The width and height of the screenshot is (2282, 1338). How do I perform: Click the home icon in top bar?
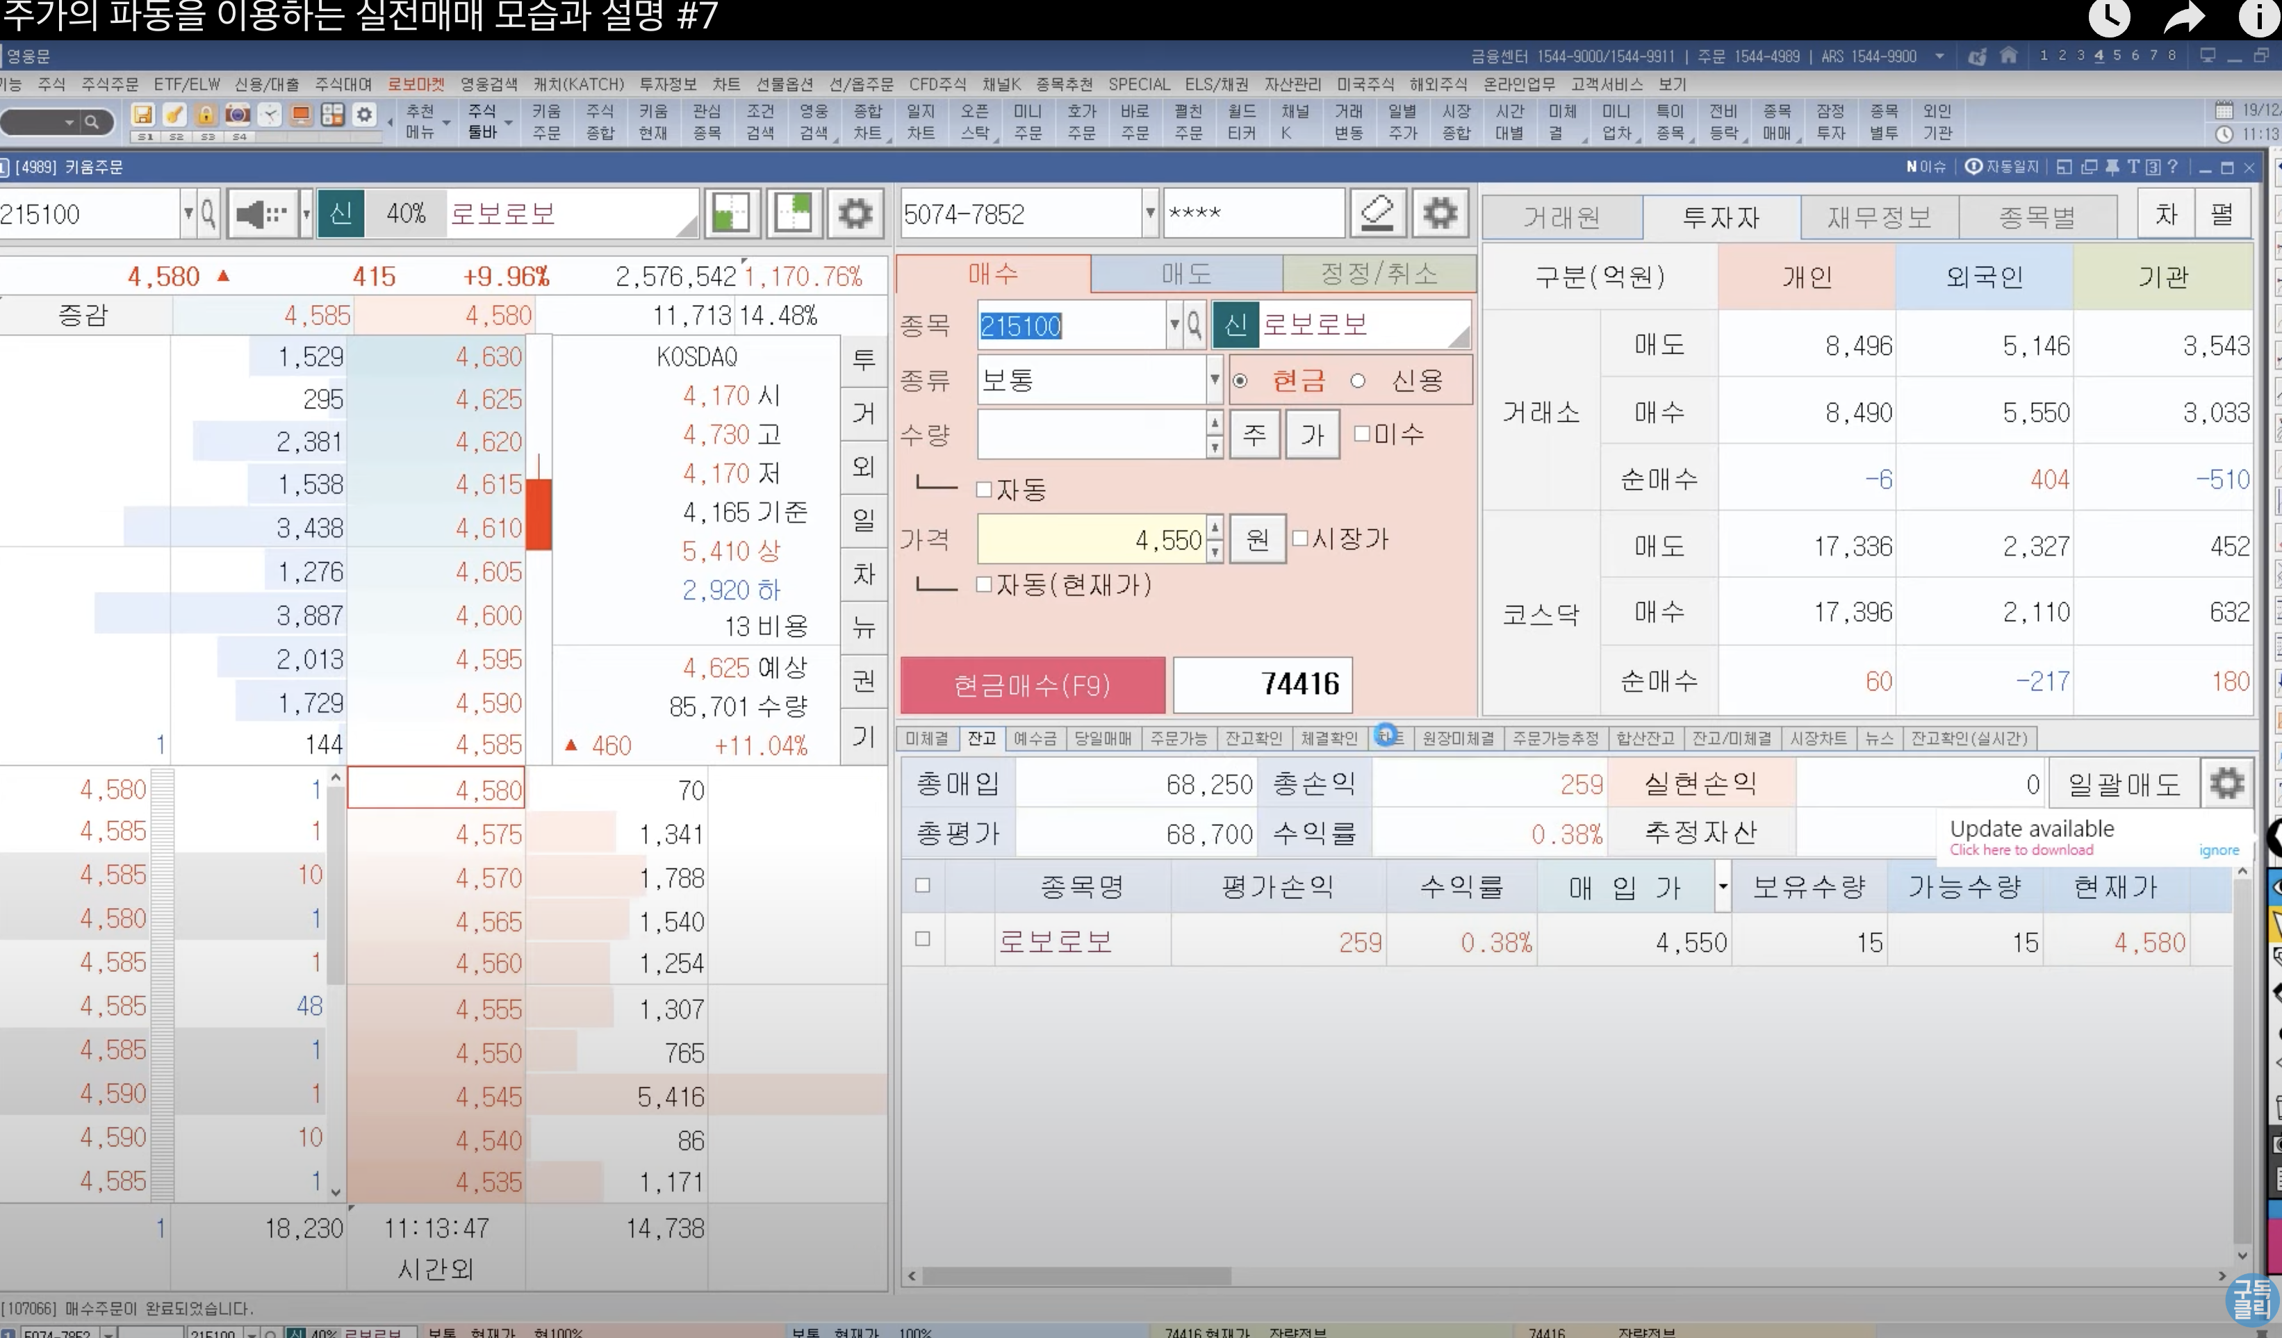coord(2008,56)
